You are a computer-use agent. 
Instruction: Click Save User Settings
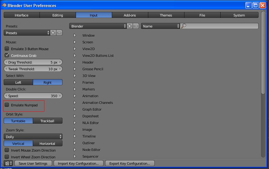pos(33,163)
